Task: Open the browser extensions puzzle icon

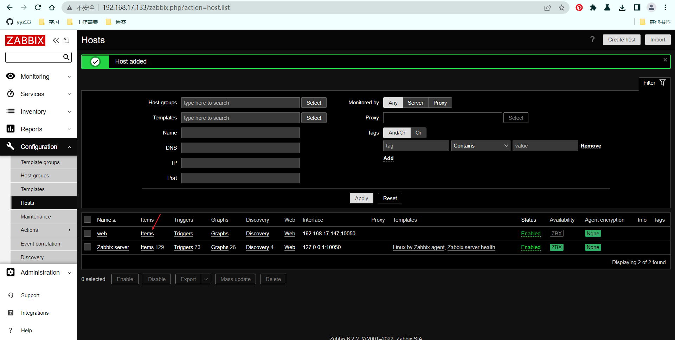Action: click(593, 7)
